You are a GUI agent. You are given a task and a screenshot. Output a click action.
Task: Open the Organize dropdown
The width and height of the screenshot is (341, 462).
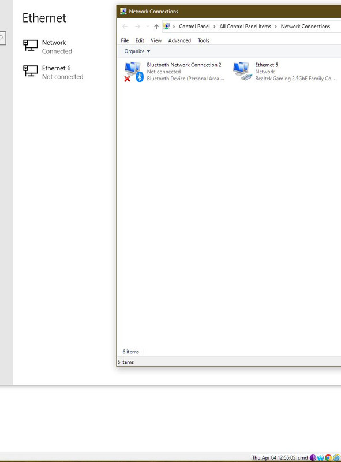coord(137,51)
